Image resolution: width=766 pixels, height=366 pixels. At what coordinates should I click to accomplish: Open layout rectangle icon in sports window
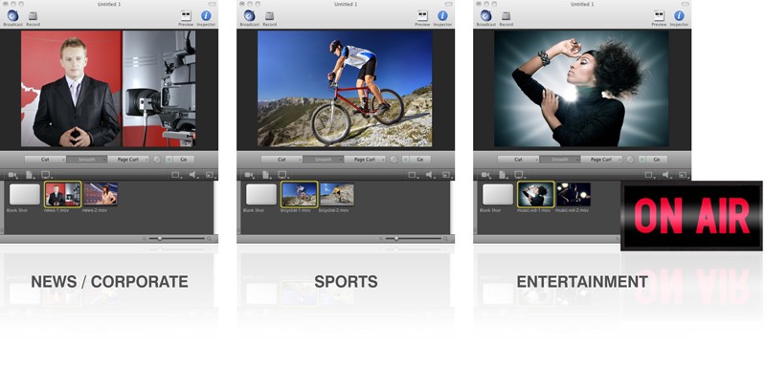[x=414, y=175]
